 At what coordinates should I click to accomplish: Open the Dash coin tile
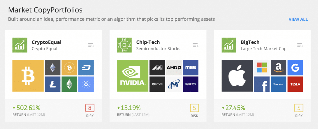86,67
